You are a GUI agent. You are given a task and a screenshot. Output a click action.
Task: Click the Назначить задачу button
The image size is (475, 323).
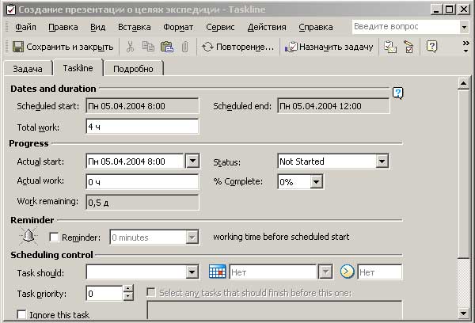coord(329,47)
